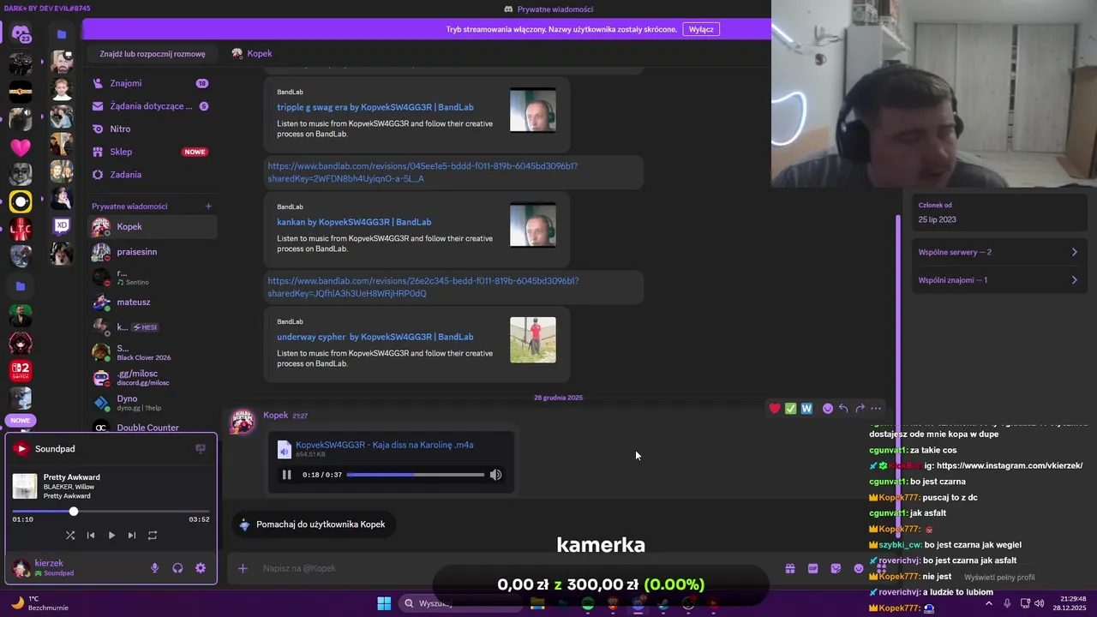
Task: Click the Wyłącz streamer mode button
Action: click(701, 29)
